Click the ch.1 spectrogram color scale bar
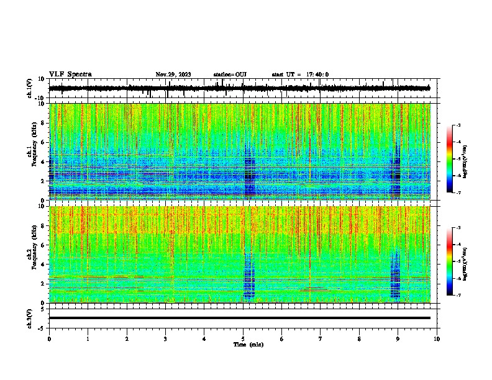The width and height of the screenshot is (492, 380). click(x=449, y=159)
